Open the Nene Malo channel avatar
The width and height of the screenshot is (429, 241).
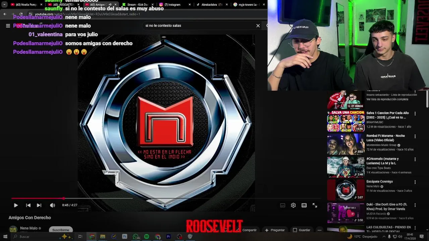pyautogui.click(x=13, y=229)
